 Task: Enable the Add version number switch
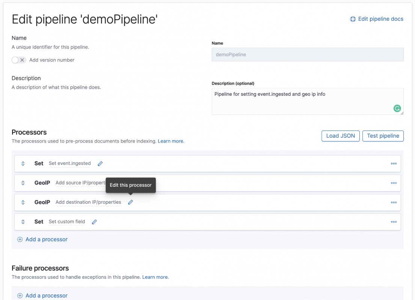coord(19,60)
